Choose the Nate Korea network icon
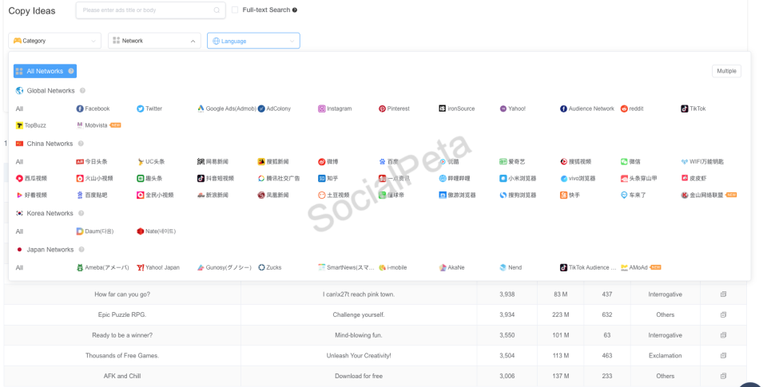Image resolution: width=767 pixels, height=387 pixels. click(141, 231)
